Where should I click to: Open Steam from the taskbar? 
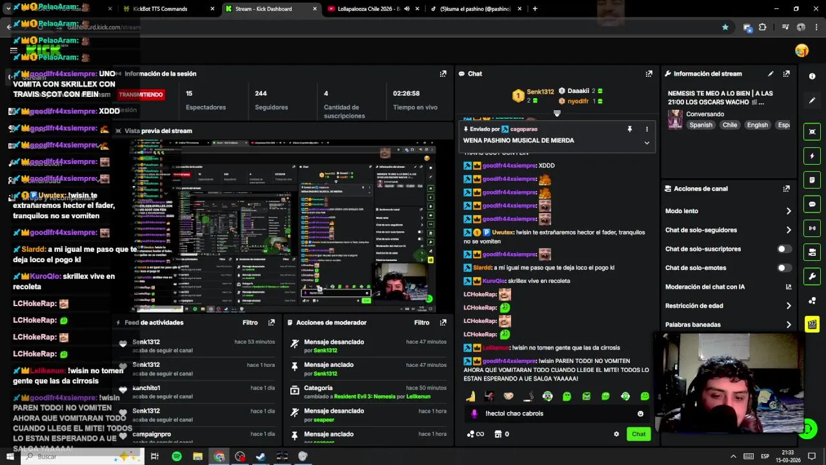coord(261,457)
